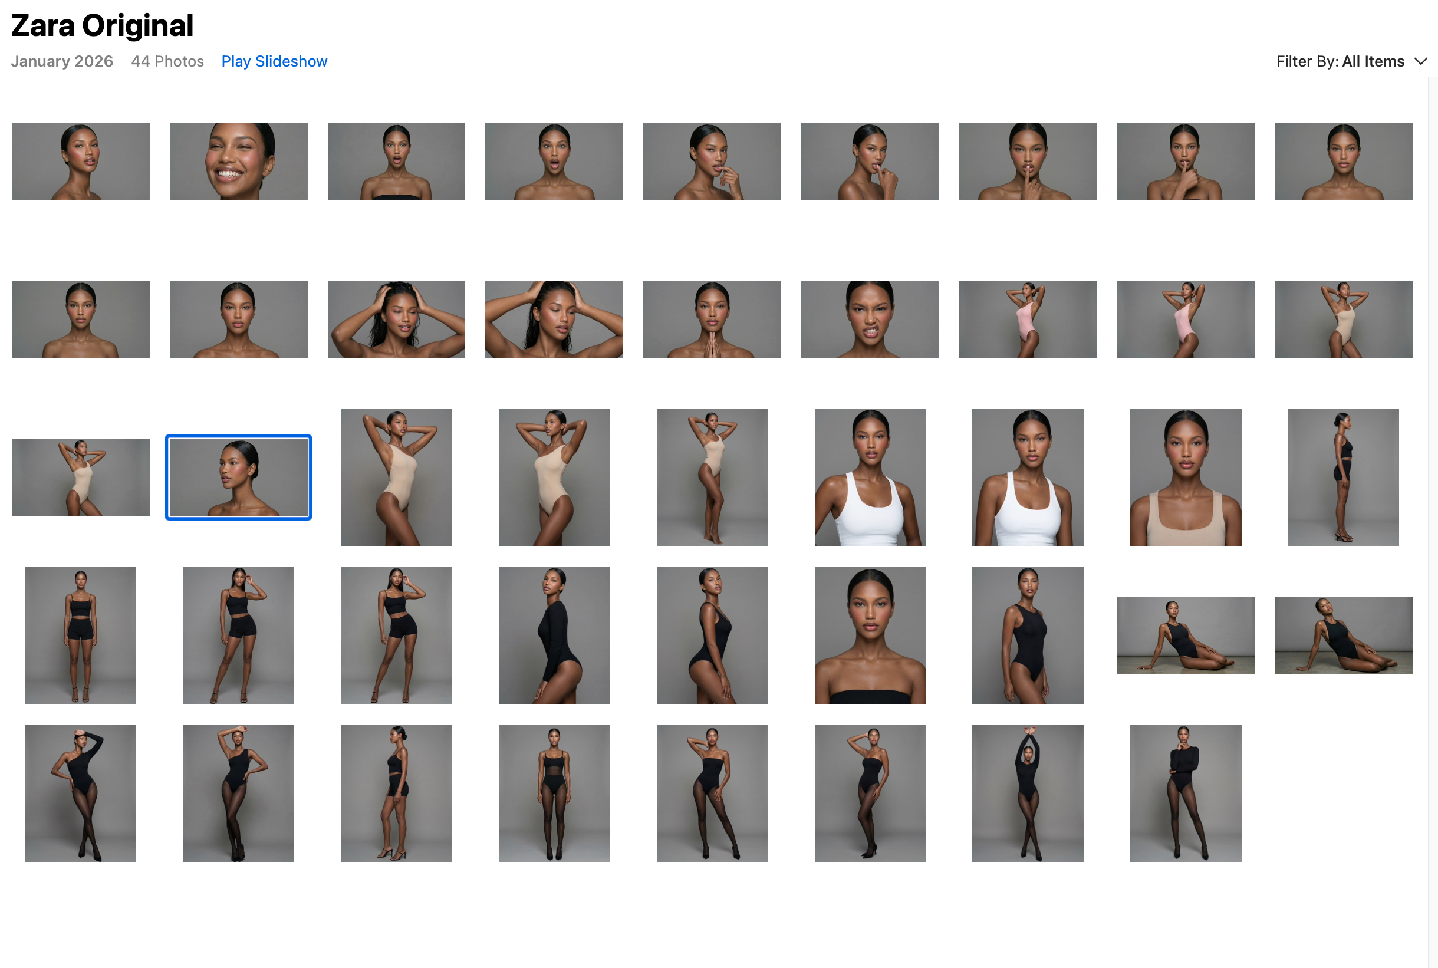
Task: Click the filter dropdown chevron arrow
Action: 1421,61
